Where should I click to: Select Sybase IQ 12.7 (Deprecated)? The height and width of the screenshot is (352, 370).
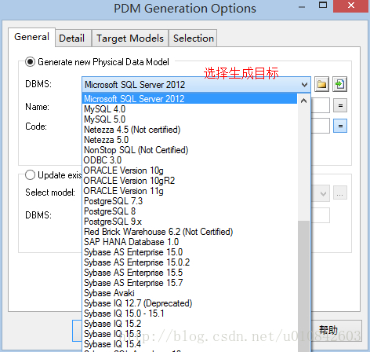pos(190,303)
